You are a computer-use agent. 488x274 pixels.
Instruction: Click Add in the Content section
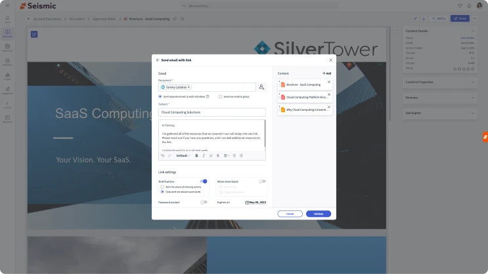pyautogui.click(x=327, y=73)
